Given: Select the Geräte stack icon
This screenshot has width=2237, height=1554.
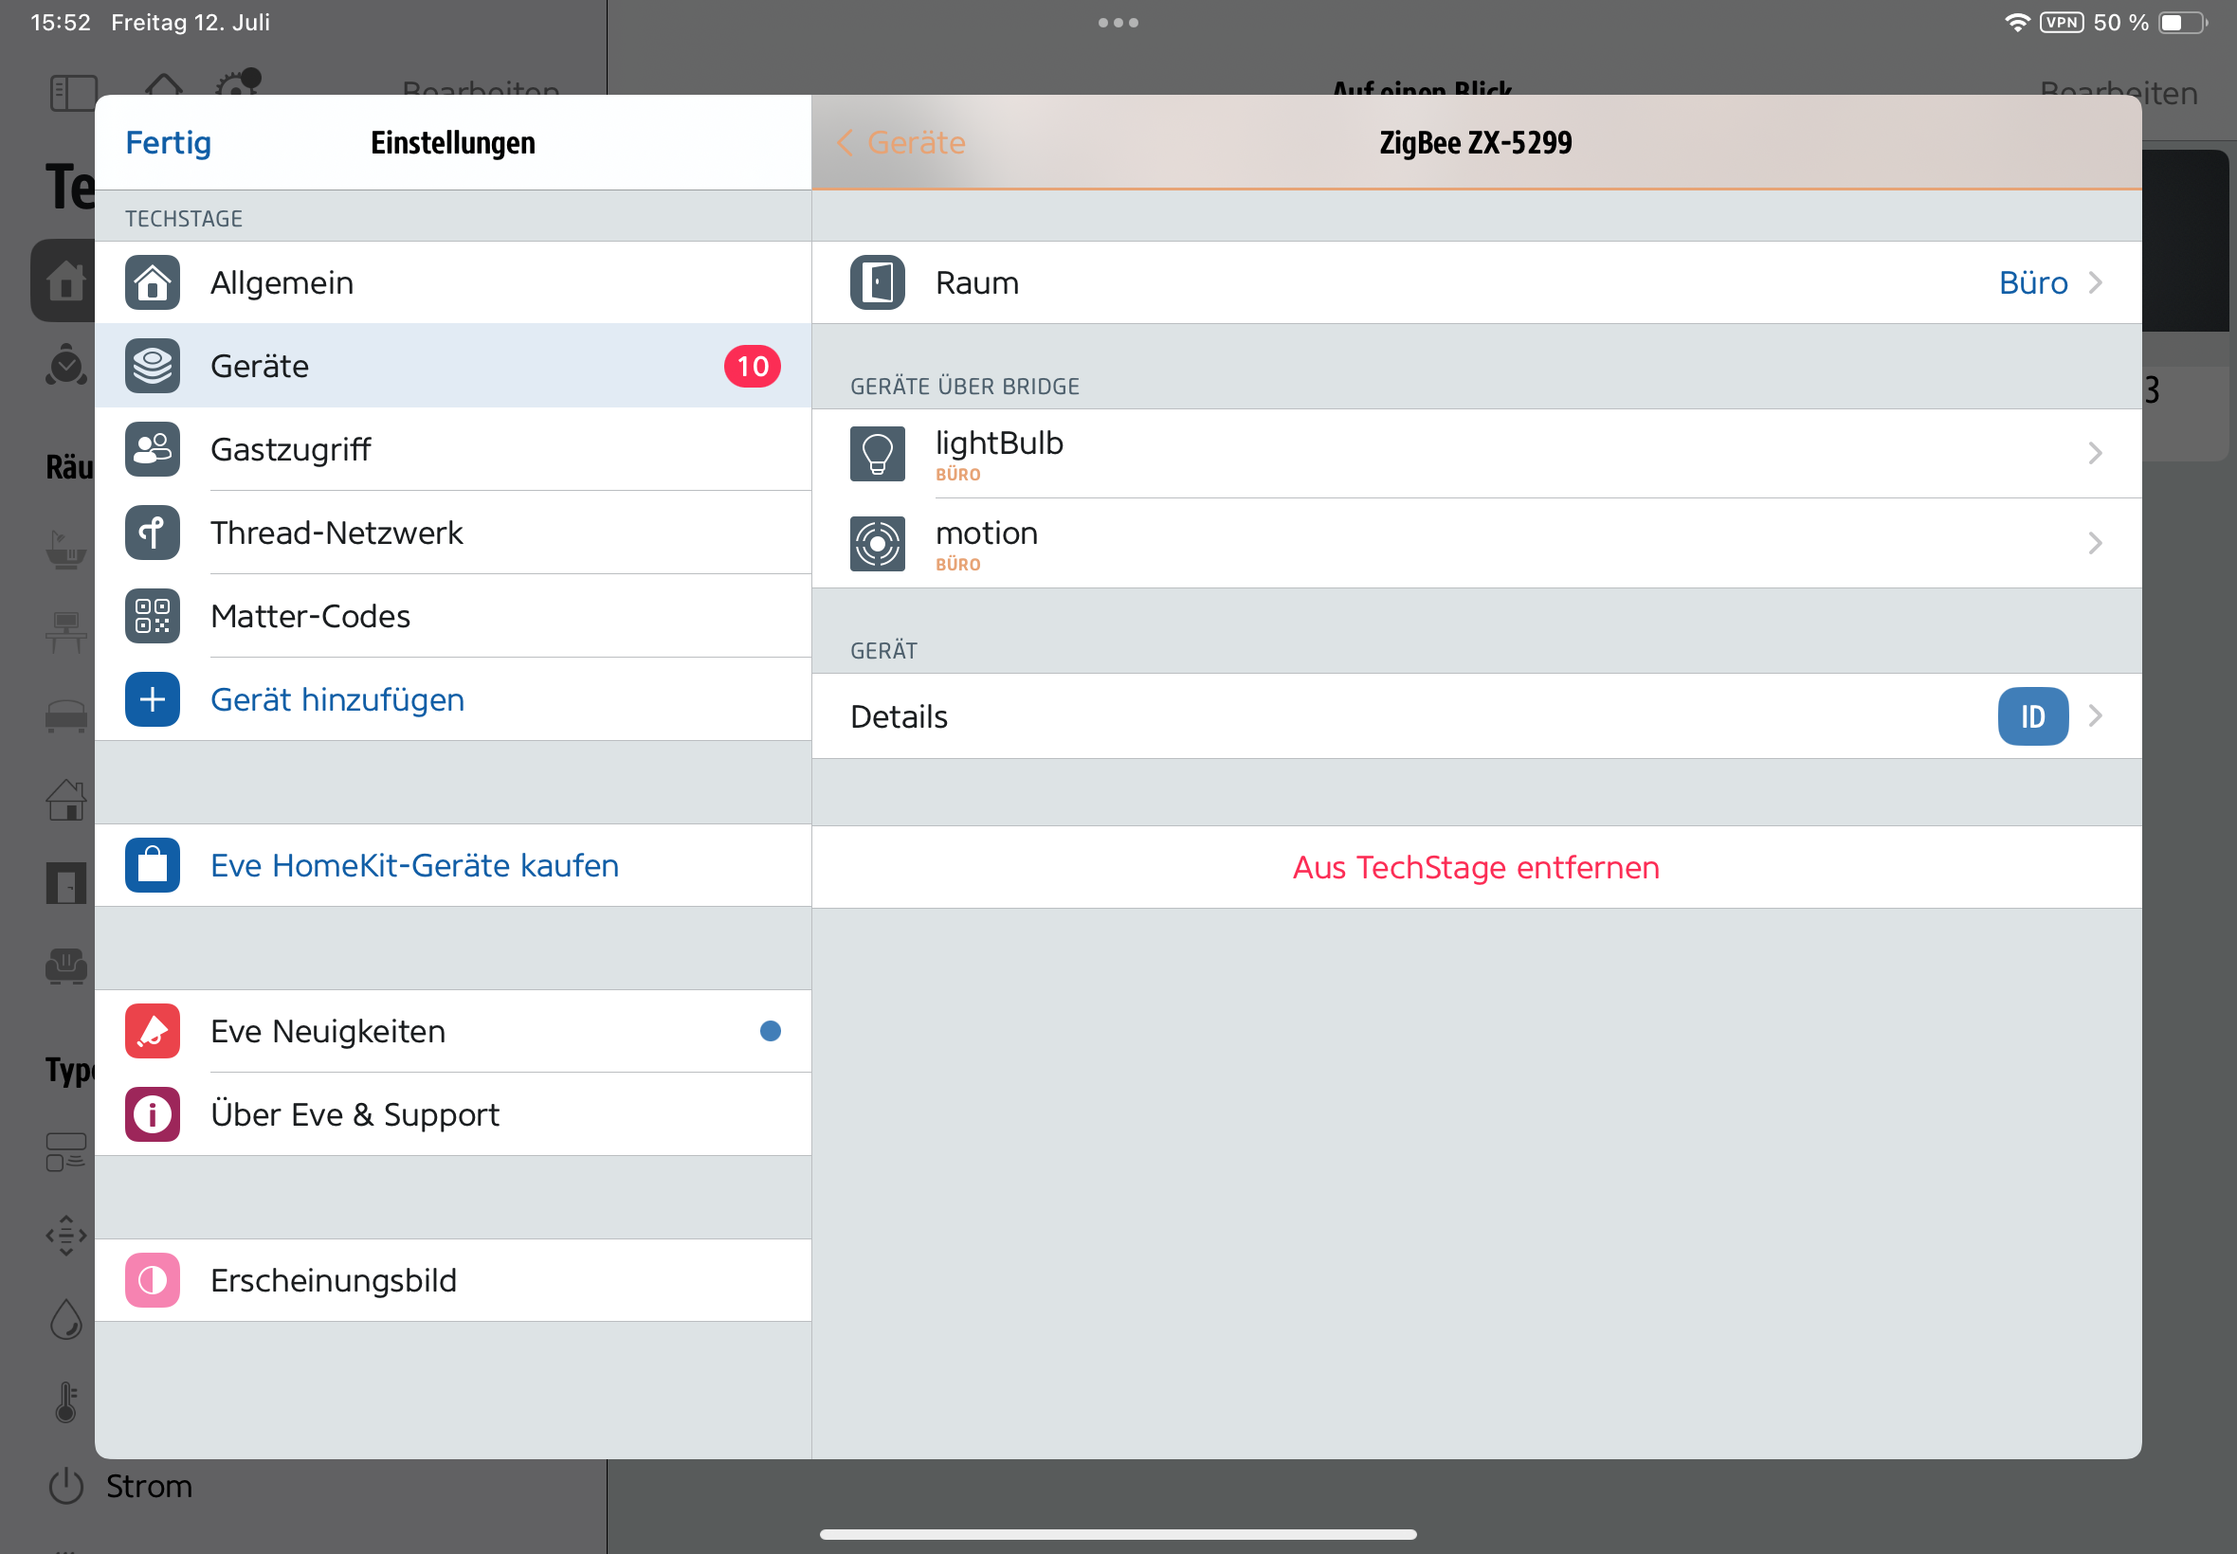Looking at the screenshot, I should (152, 366).
